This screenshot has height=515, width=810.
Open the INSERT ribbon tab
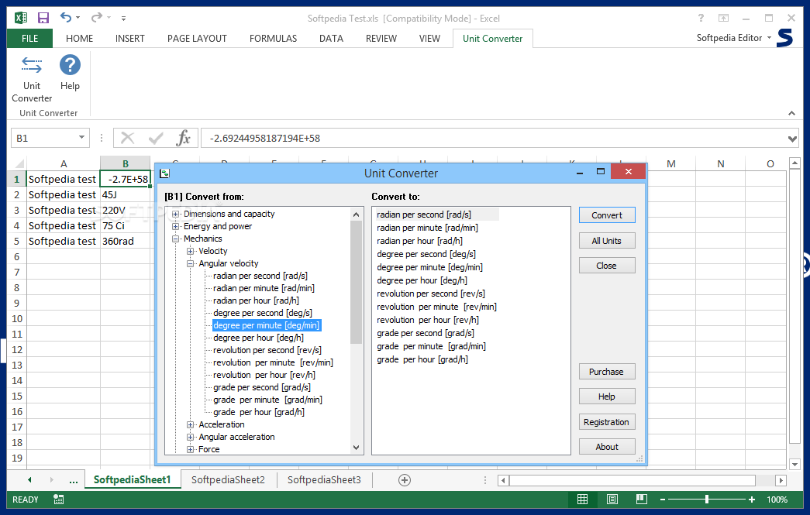click(130, 38)
